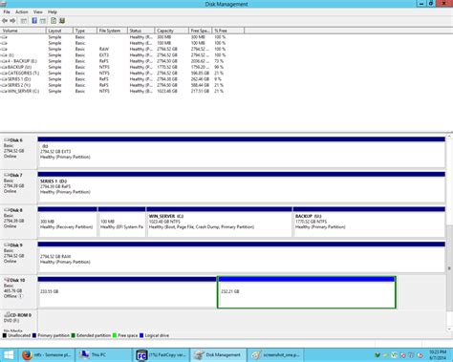Click the Extended partition legend green swatch
The width and height of the screenshot is (453, 362).
(74, 335)
